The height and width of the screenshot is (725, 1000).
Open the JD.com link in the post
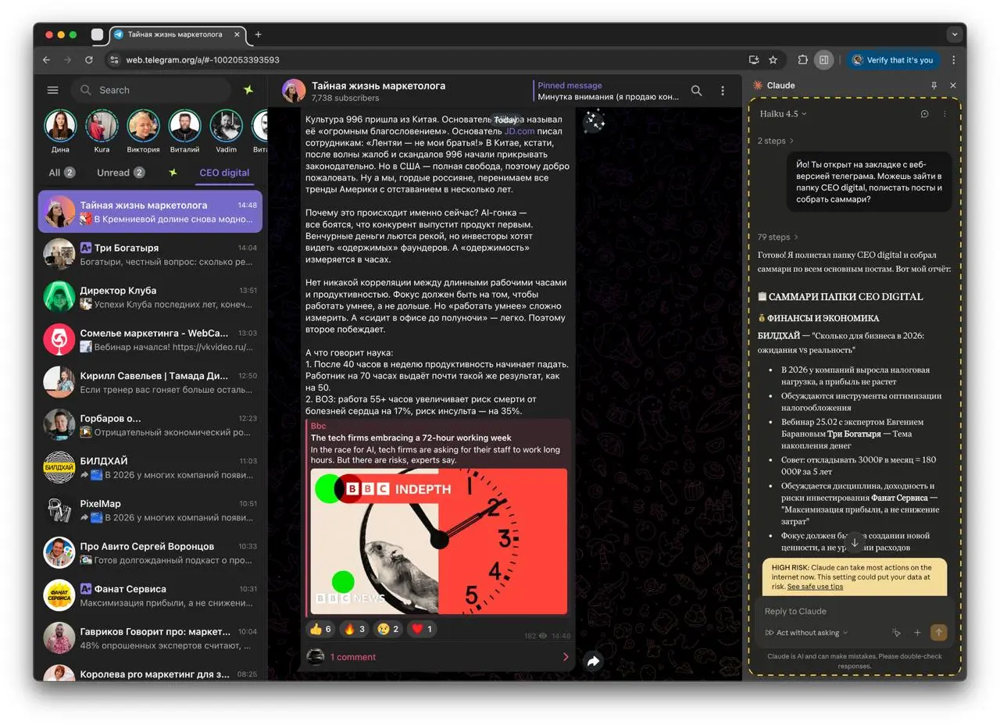pos(519,131)
